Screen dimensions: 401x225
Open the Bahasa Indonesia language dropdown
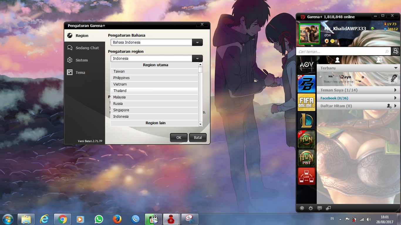click(156, 42)
